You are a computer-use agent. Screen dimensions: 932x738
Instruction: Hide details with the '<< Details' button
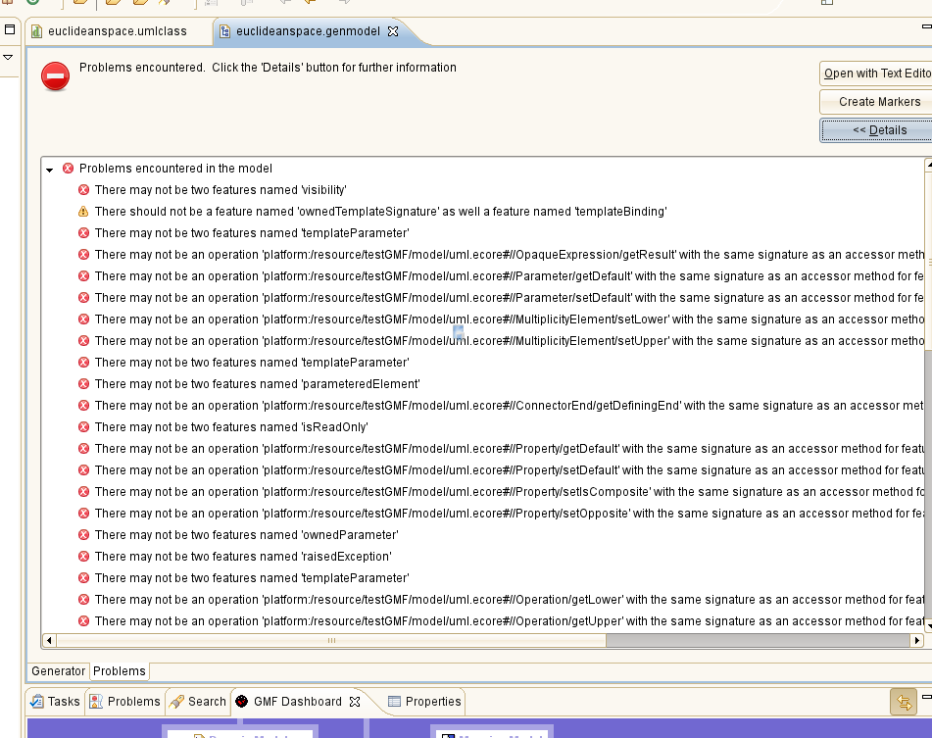point(875,130)
